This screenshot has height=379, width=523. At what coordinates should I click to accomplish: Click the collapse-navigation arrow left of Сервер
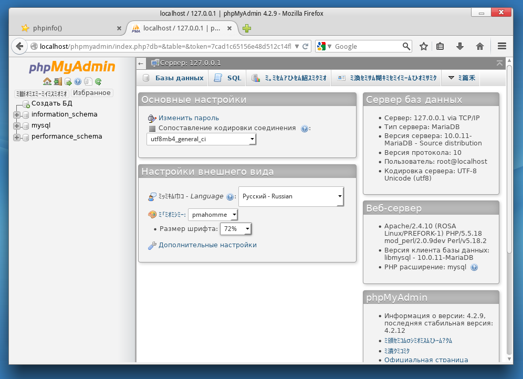tap(141, 64)
